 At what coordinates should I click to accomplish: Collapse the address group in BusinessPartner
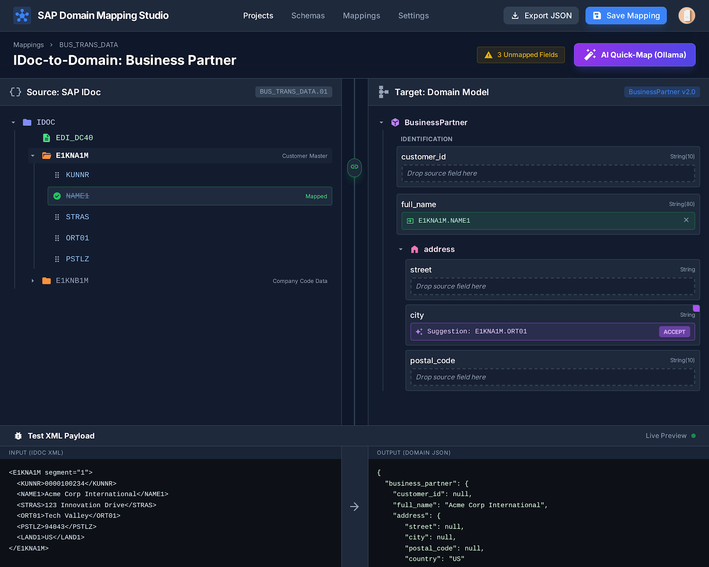click(401, 249)
